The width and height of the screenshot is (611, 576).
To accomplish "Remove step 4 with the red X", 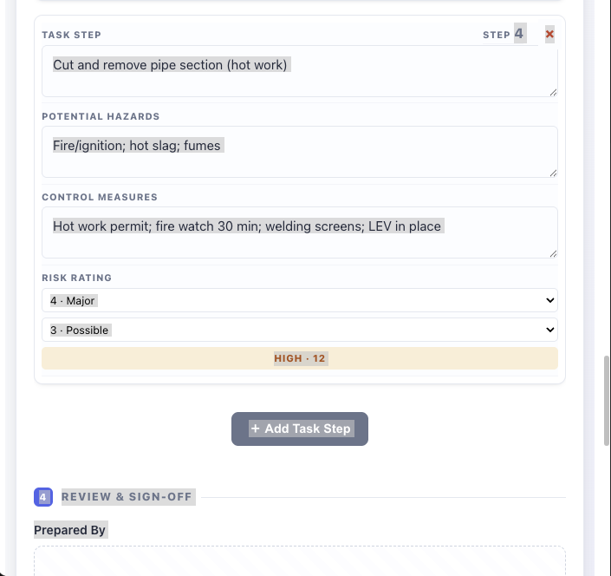I will [549, 35].
